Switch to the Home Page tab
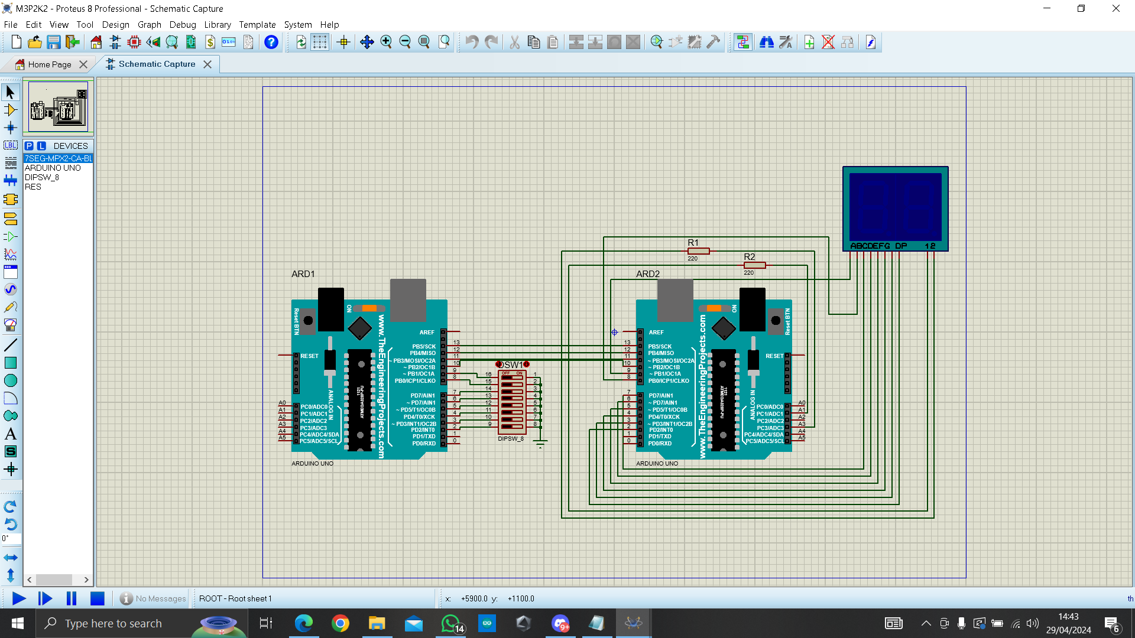This screenshot has width=1135, height=638. 50,64
